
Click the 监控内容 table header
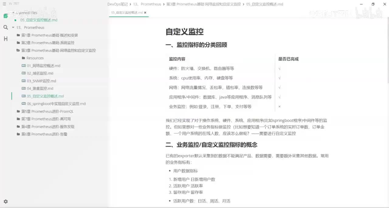tap(177, 59)
